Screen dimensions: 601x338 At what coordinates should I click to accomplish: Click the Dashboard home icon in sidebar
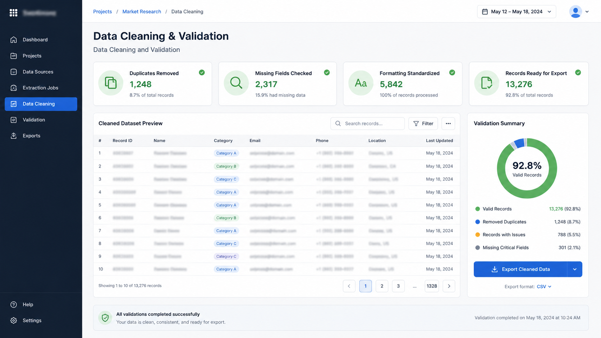(x=14, y=40)
